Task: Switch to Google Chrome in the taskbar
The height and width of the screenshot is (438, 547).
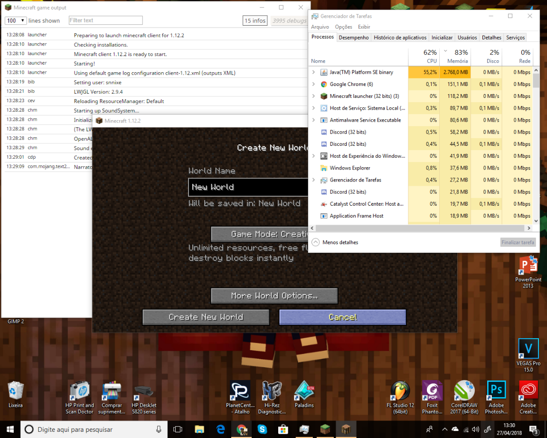Action: pyautogui.click(x=241, y=429)
